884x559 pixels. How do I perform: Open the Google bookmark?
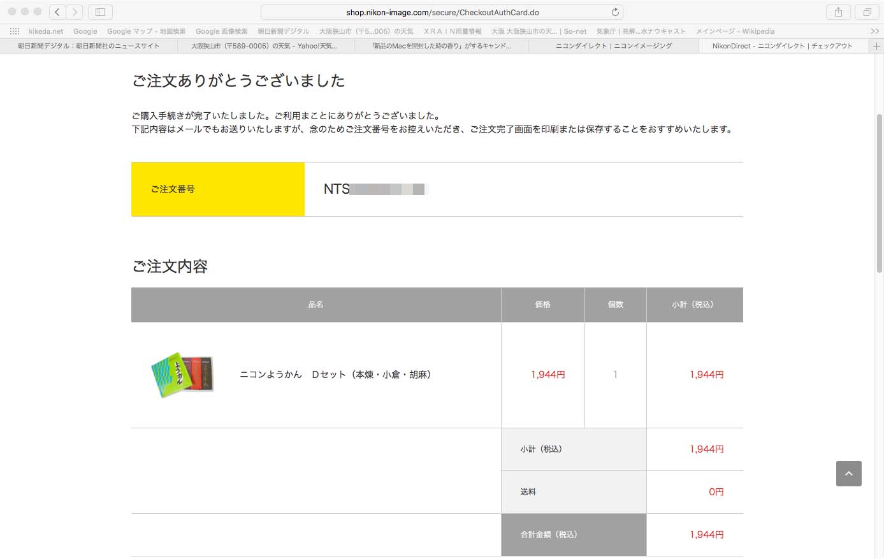pyautogui.click(x=85, y=31)
